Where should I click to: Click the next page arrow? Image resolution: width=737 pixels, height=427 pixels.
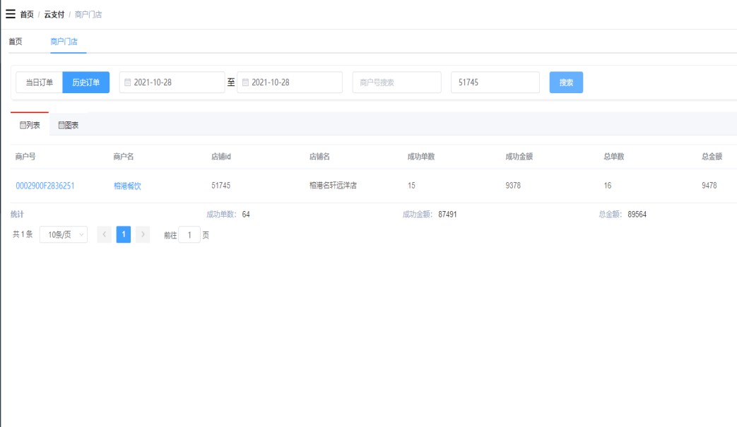pos(143,235)
